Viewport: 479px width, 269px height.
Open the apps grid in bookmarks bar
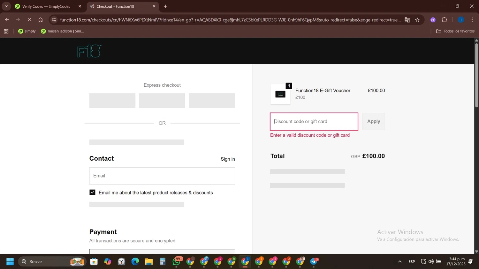pyautogui.click(x=6, y=31)
